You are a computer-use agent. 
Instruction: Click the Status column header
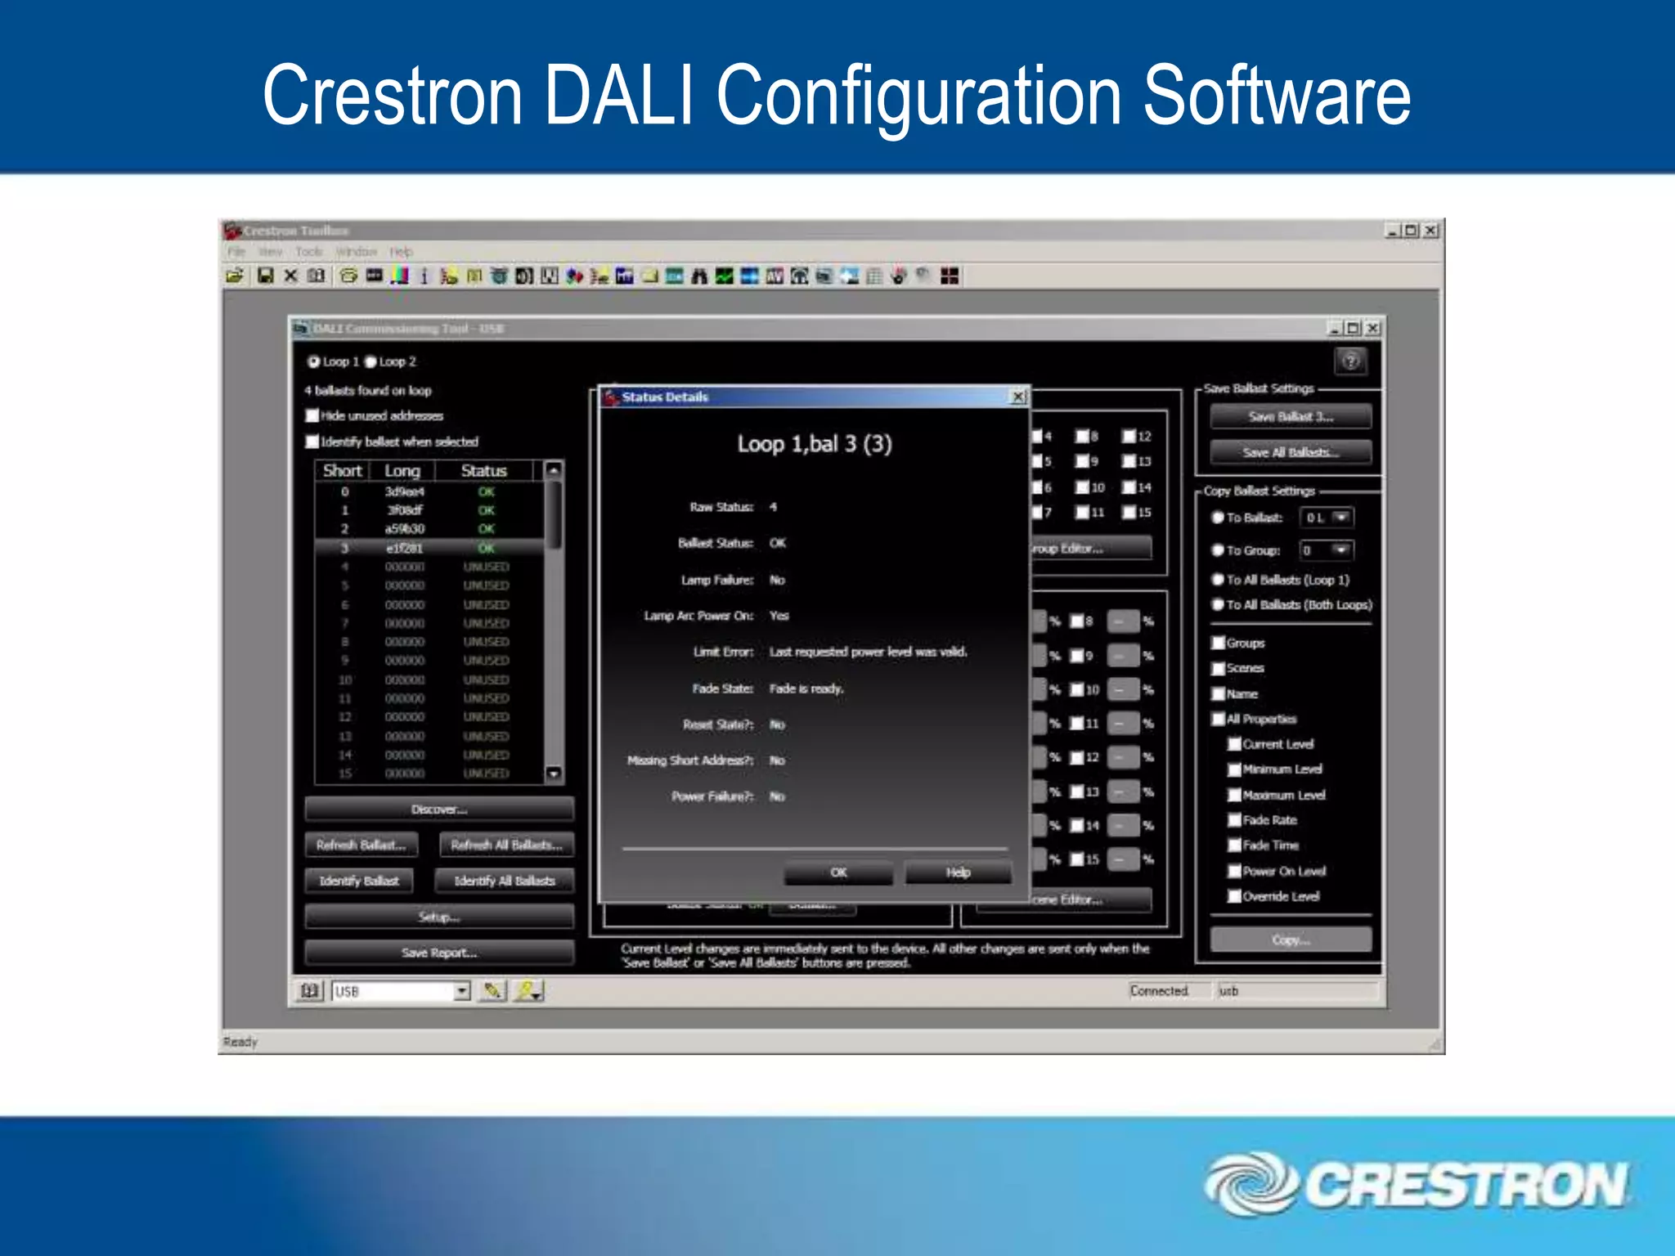484,470
